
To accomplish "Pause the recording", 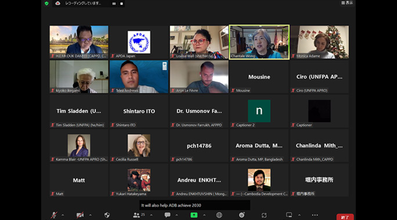I will click(x=114, y=3).
